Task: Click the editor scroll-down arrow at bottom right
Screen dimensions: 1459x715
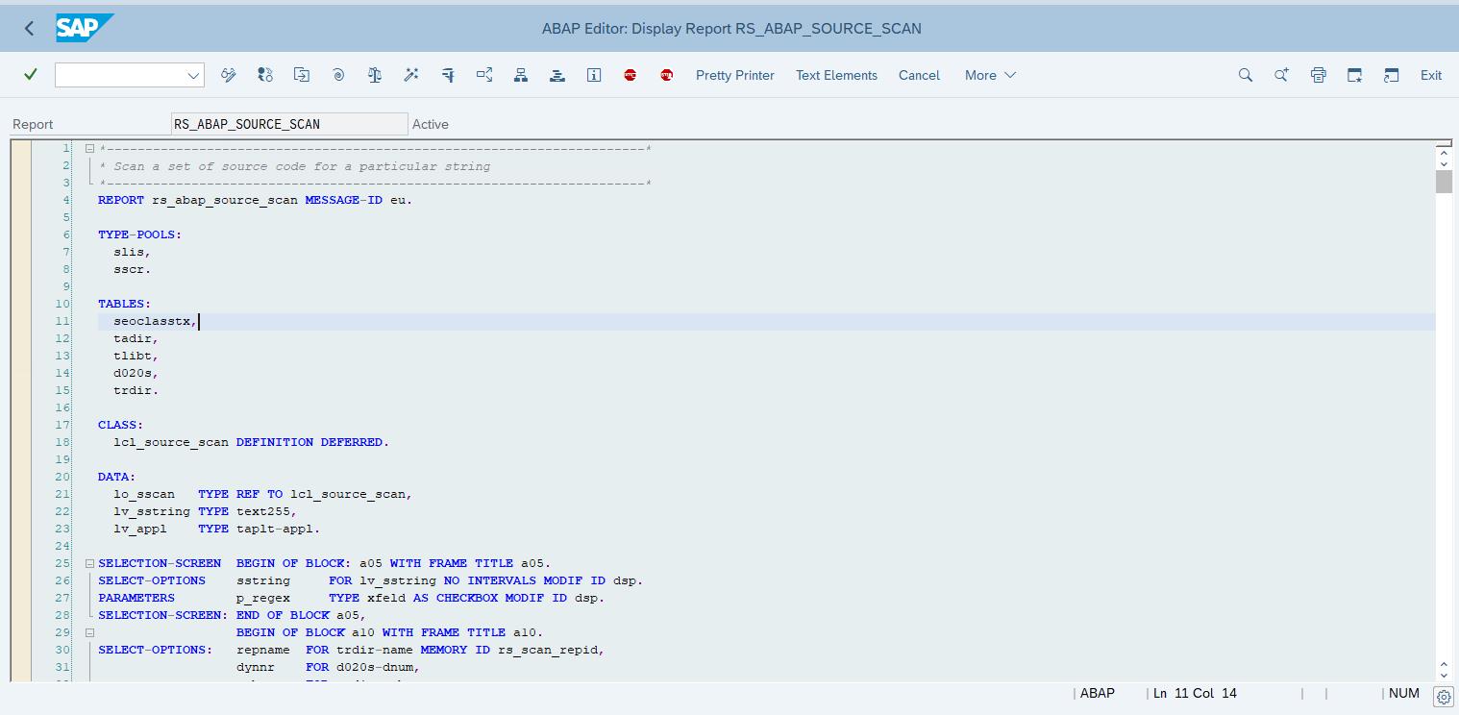Action: point(1444,674)
